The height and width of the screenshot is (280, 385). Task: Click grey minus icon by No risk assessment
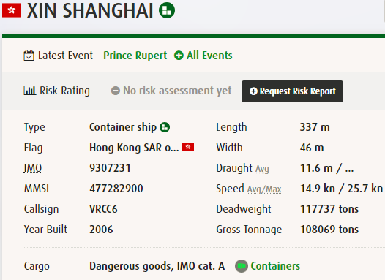pos(116,91)
